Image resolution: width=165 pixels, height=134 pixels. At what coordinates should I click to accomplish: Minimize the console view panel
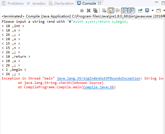pyautogui.click(x=157, y=2)
